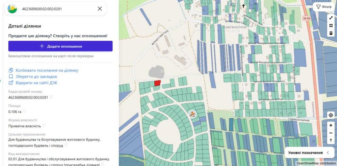
Task: Click the locate-me target icon
Action: pyautogui.click(x=331, y=115)
